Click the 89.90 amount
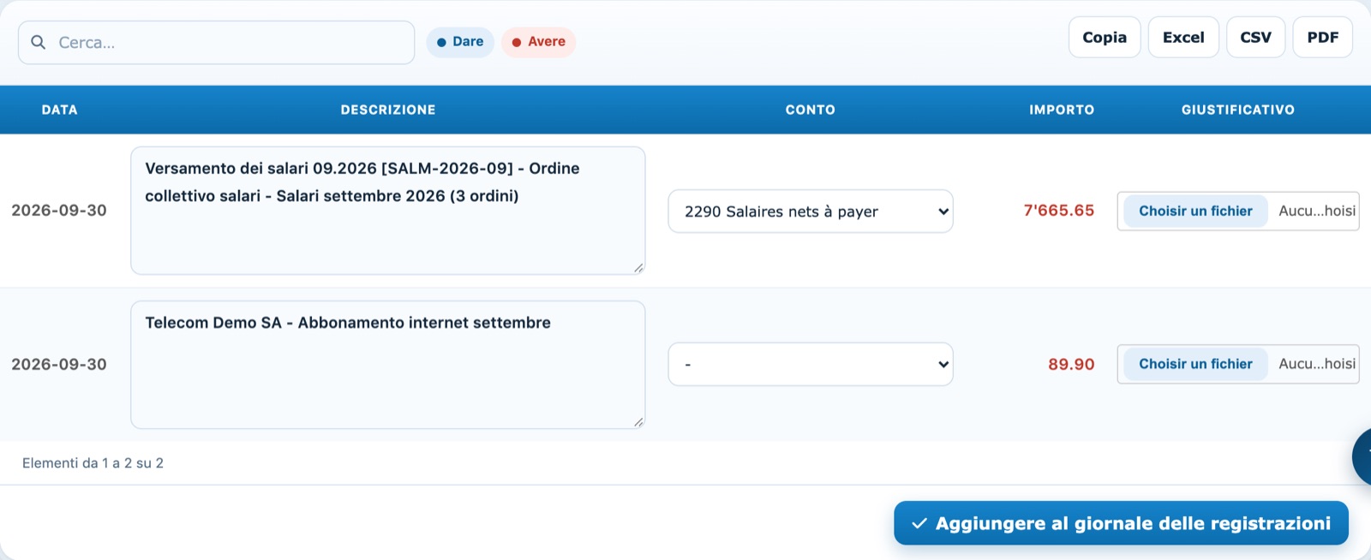 pyautogui.click(x=1071, y=365)
